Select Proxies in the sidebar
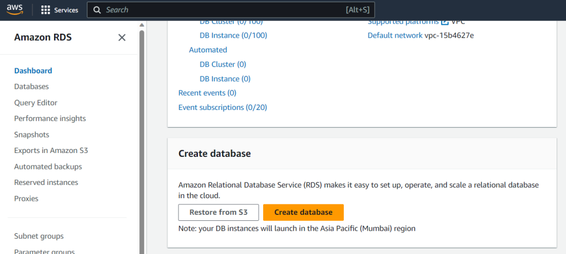Image resolution: width=566 pixels, height=254 pixels. click(26, 199)
